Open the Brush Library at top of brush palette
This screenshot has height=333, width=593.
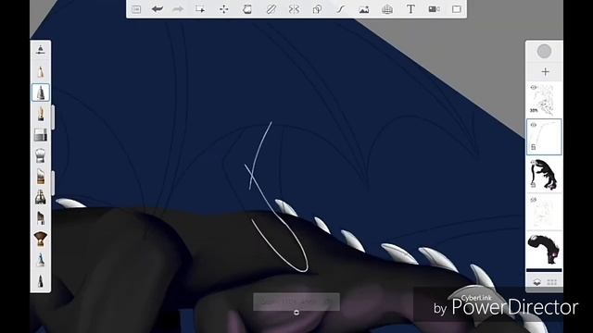pyautogui.click(x=41, y=49)
